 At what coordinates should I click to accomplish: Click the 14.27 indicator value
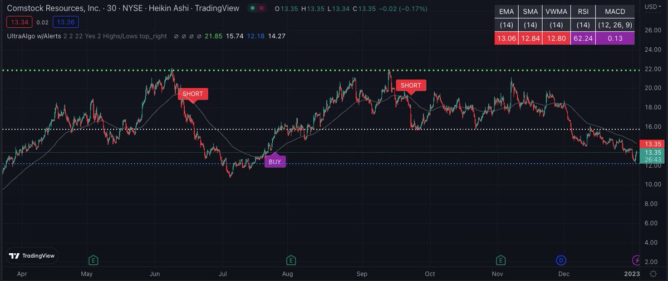pos(277,36)
